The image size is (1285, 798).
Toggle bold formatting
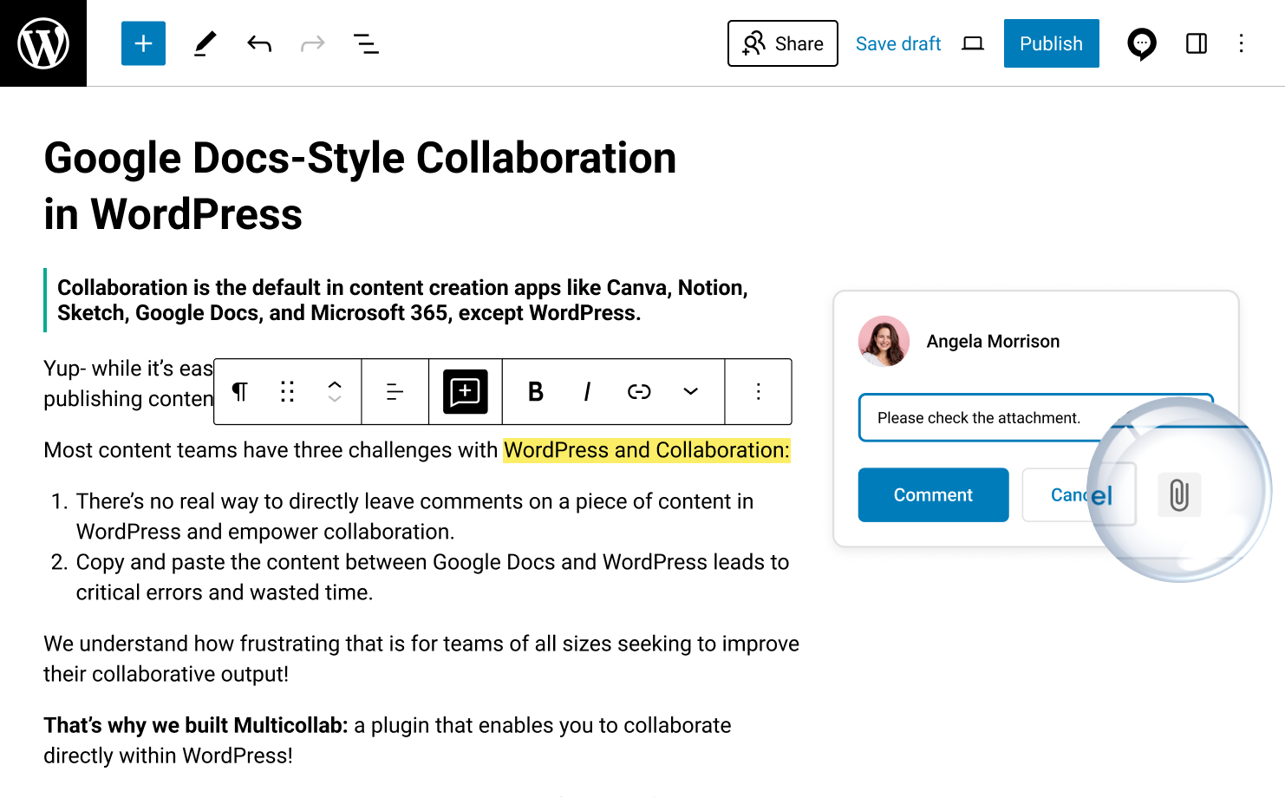click(x=536, y=392)
